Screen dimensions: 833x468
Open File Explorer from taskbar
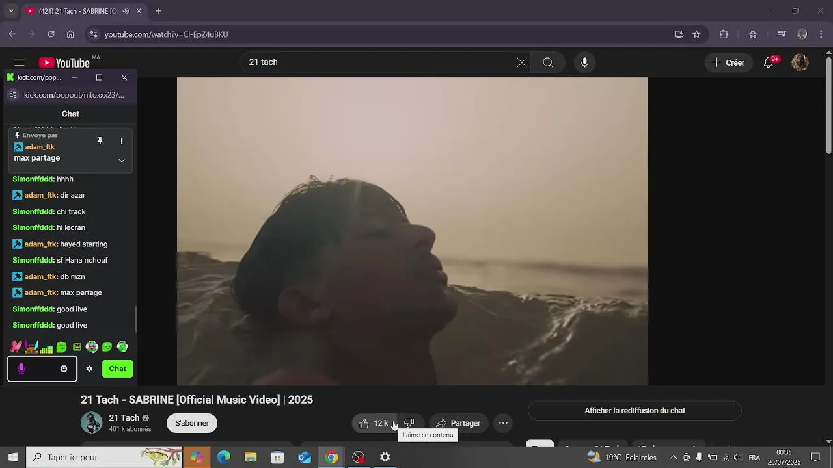click(x=251, y=457)
